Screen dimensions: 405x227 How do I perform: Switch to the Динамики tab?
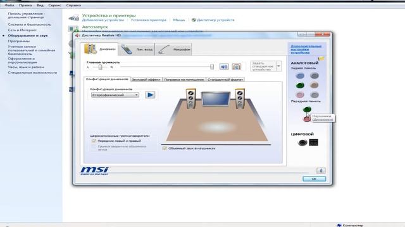click(x=99, y=49)
